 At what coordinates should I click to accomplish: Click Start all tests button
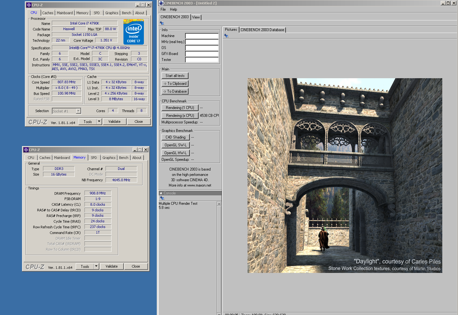click(175, 76)
